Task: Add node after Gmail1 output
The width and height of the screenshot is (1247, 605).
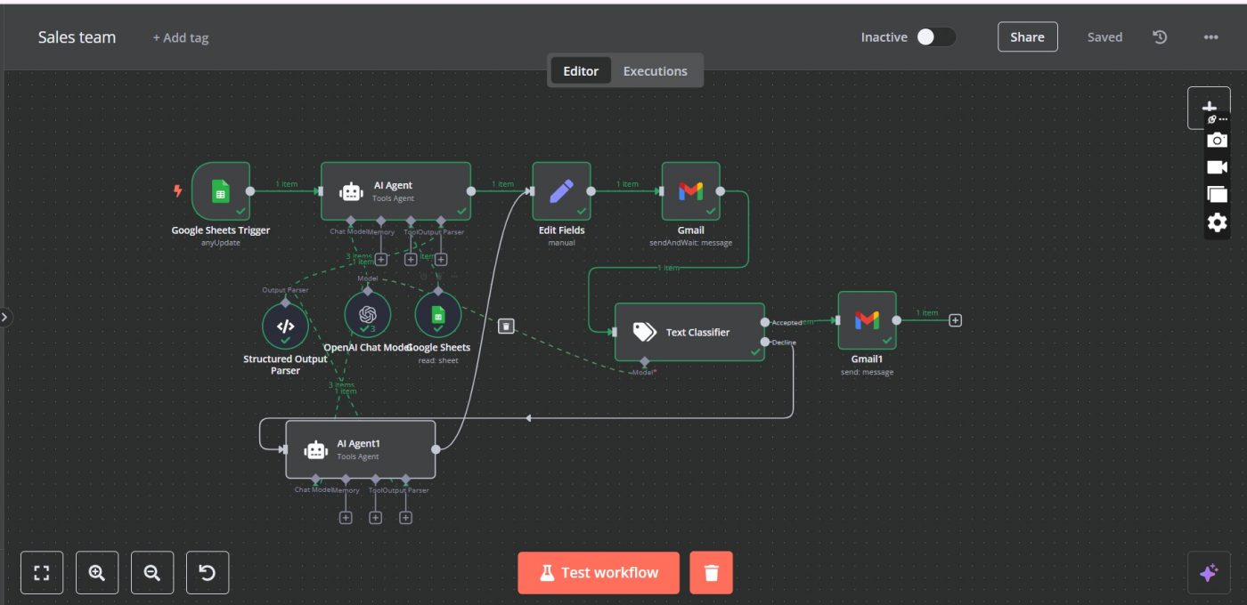Action: coord(955,320)
